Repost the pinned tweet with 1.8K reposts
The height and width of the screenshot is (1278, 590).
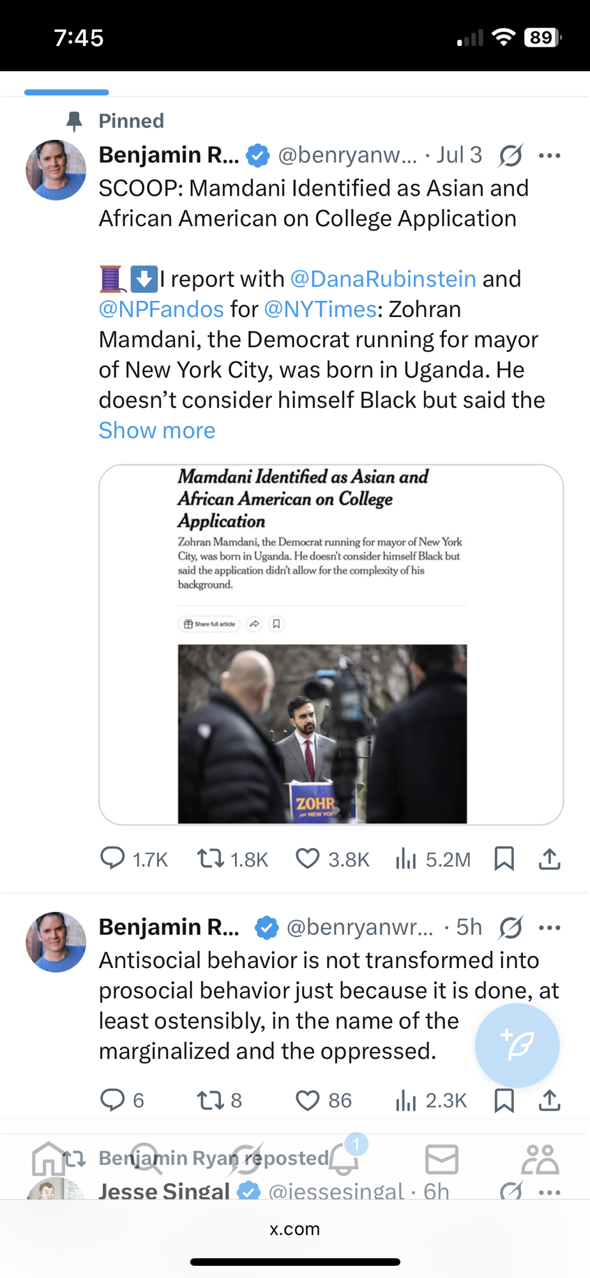[x=210, y=858]
